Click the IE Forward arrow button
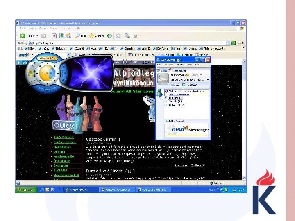The height and width of the screenshot is (221, 295). tap(44, 36)
